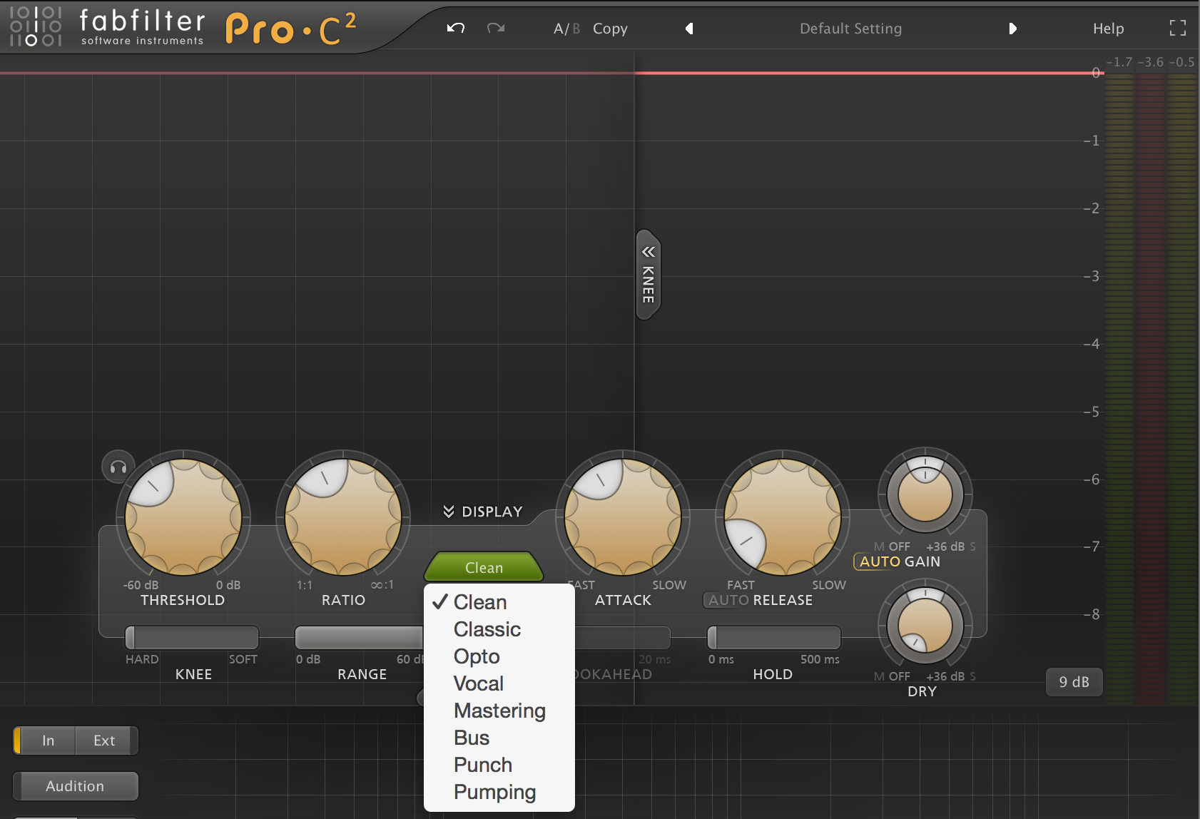
Task: Toggle full screen mode icon
Action: (x=1178, y=29)
